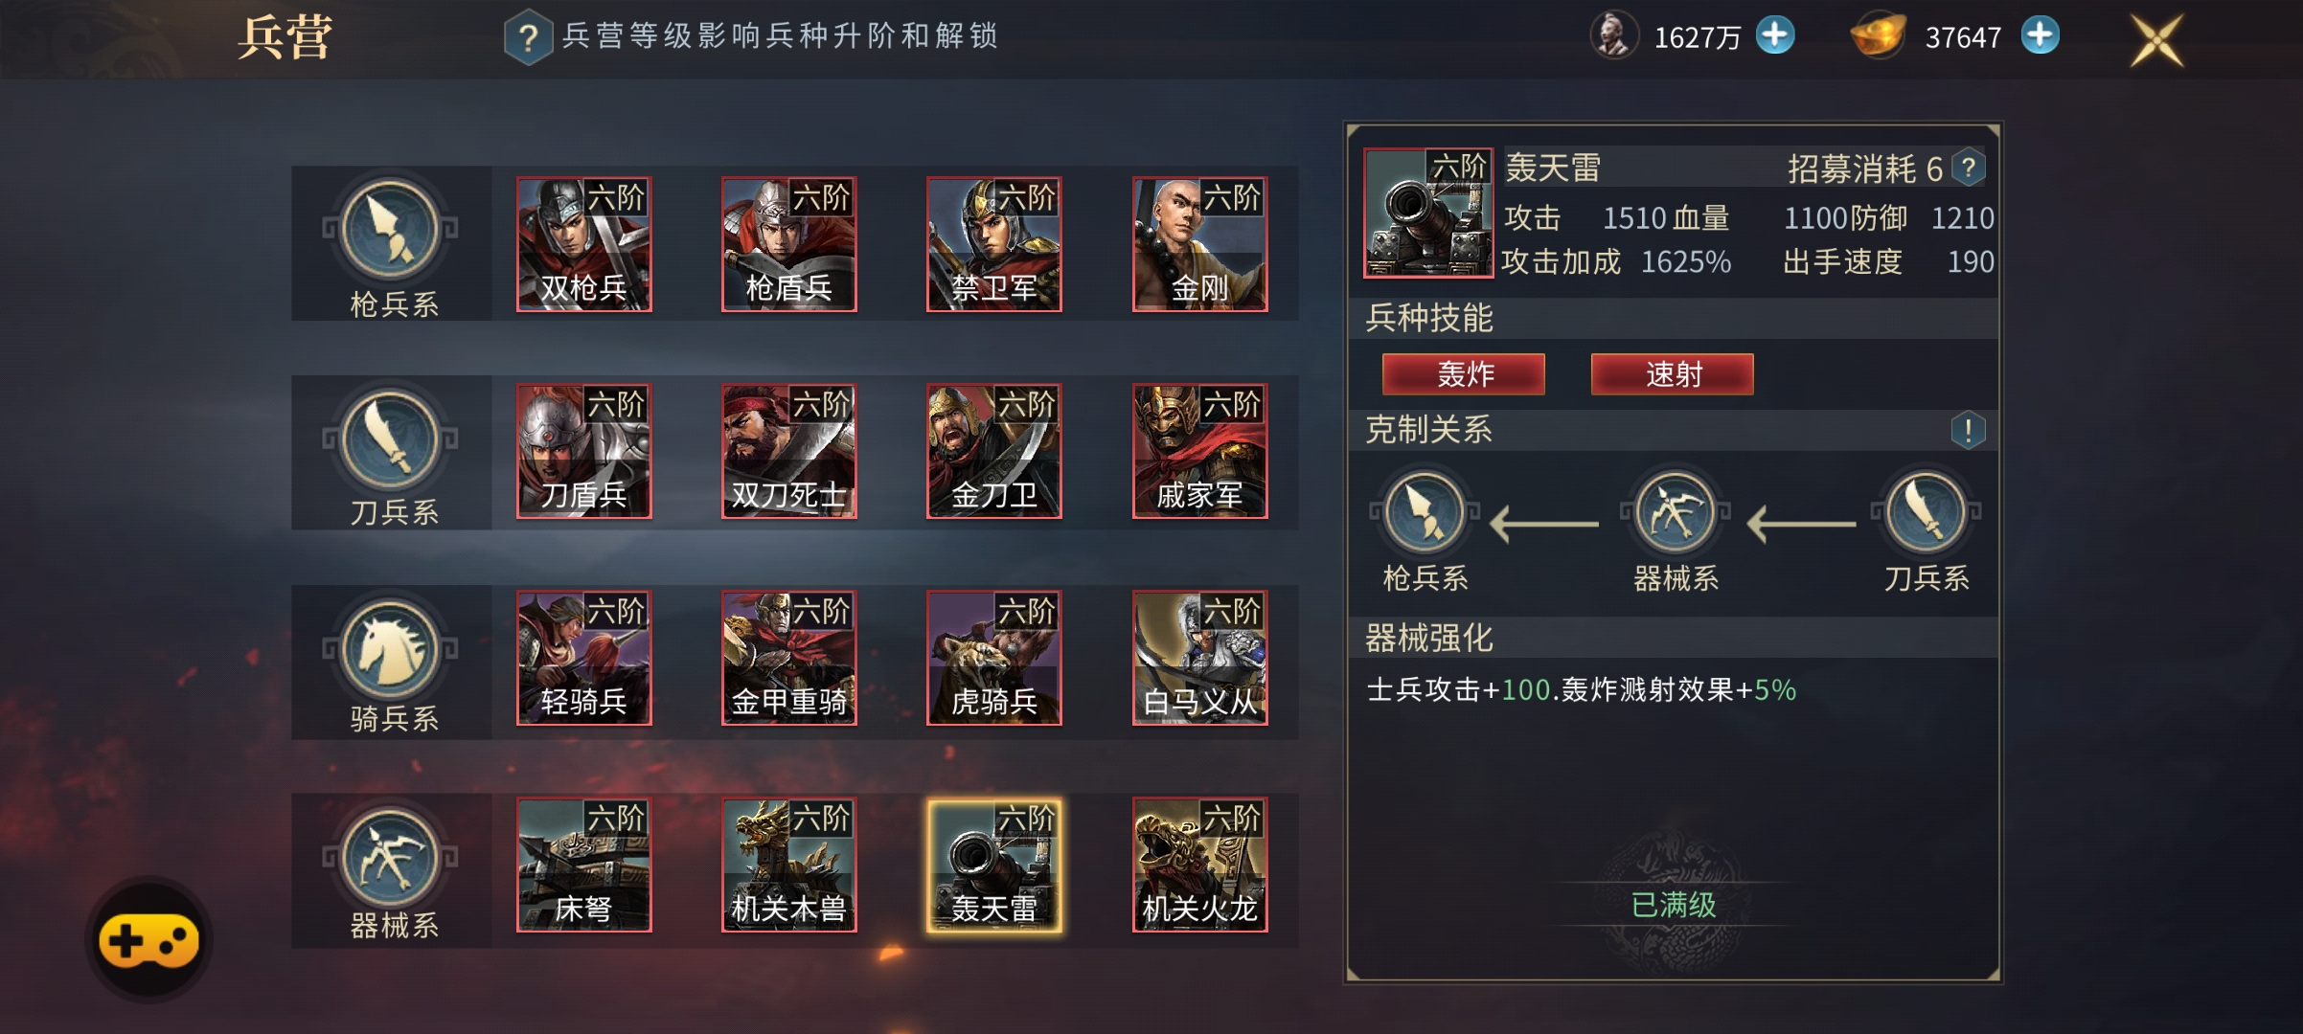Choose the 白马义从 cavalry unit
Viewport: 2303px width, 1034px height.
(x=1200, y=658)
